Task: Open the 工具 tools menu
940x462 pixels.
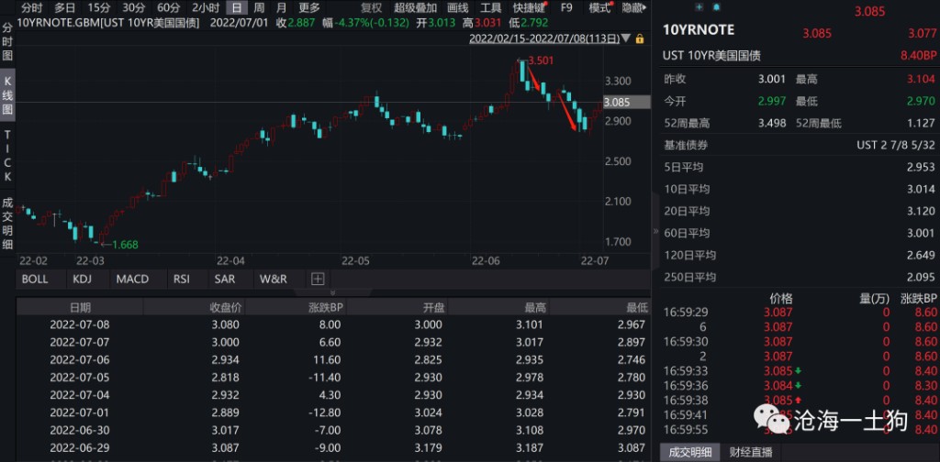Action: point(491,7)
